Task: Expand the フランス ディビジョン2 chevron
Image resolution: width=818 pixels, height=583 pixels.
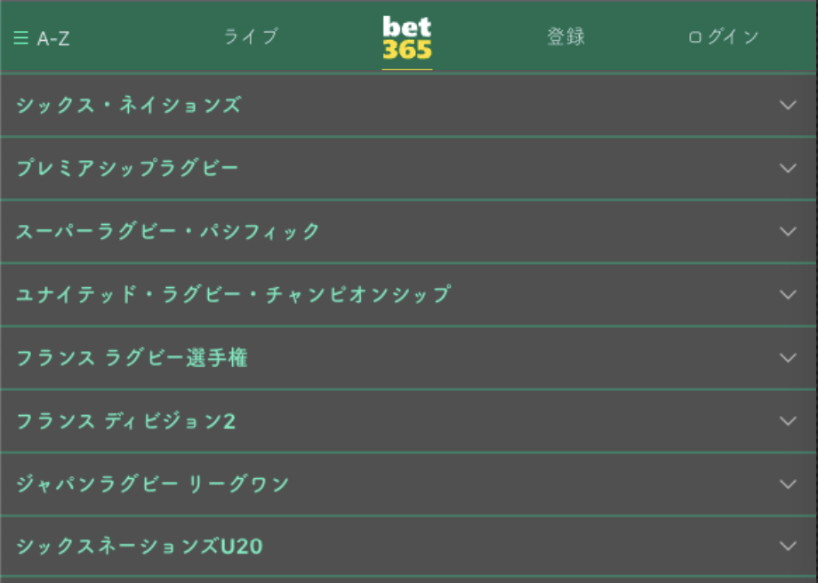Action: (x=788, y=421)
